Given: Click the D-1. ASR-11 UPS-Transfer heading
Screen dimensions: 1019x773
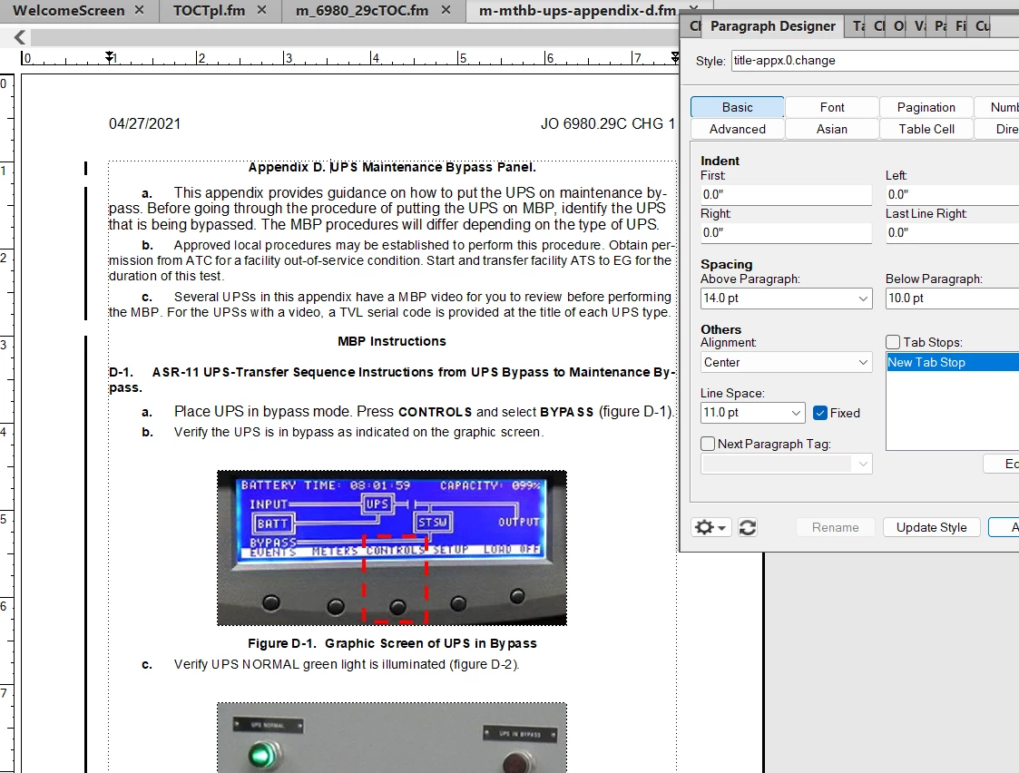Looking at the screenshot, I should pyautogui.click(x=392, y=380).
